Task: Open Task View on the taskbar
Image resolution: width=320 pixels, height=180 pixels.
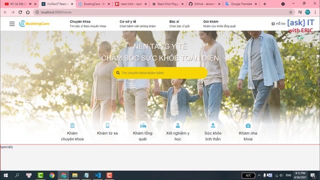Action: [x=29, y=175]
